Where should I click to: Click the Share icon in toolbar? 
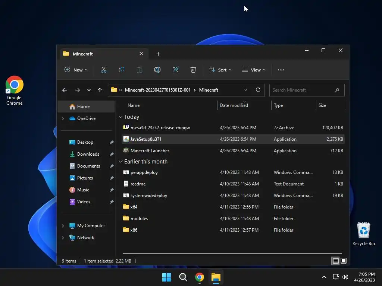pyautogui.click(x=175, y=70)
